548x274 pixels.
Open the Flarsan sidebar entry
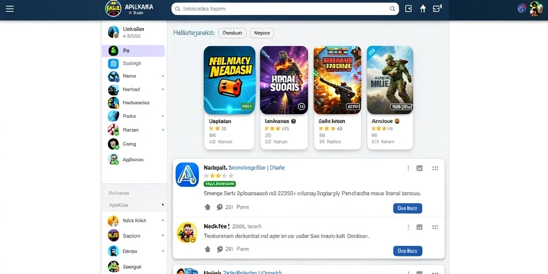coord(131,130)
